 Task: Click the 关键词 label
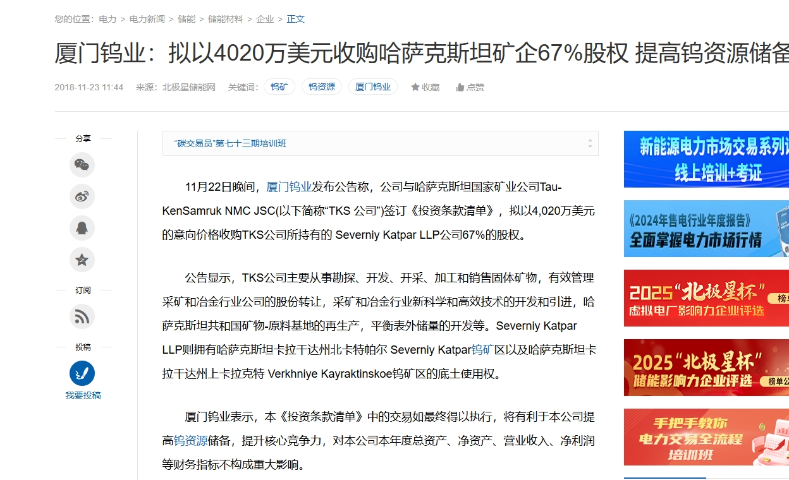coord(243,87)
